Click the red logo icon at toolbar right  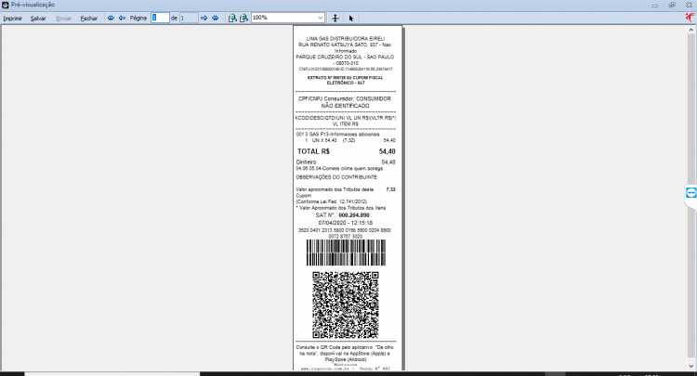pos(690,18)
